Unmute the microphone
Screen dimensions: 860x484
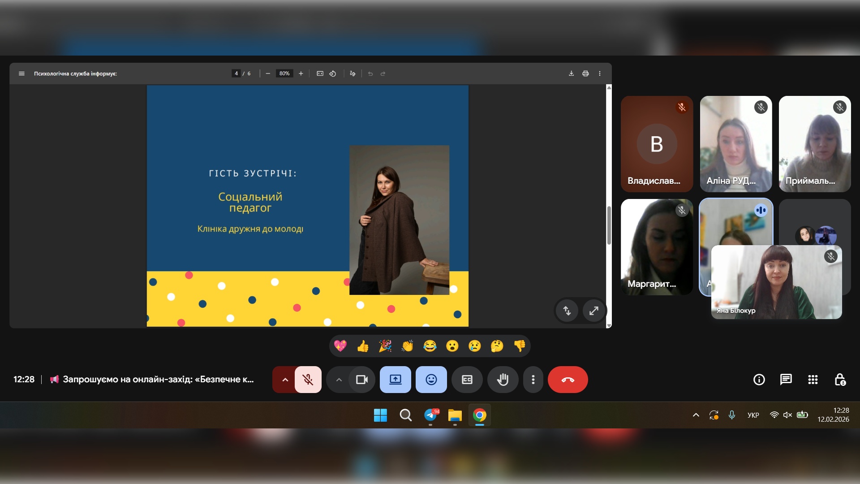pos(308,380)
